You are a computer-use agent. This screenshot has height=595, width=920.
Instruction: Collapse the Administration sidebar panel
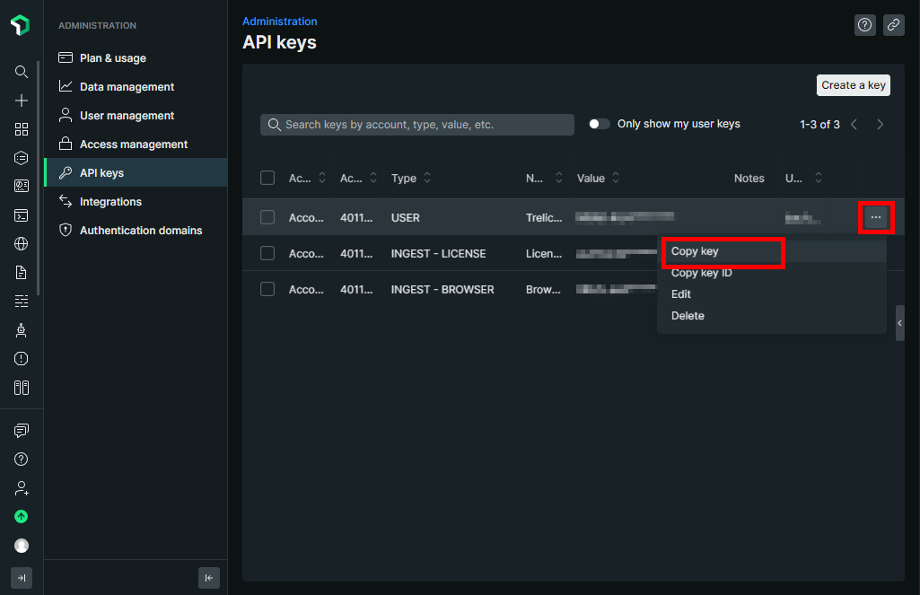point(209,578)
